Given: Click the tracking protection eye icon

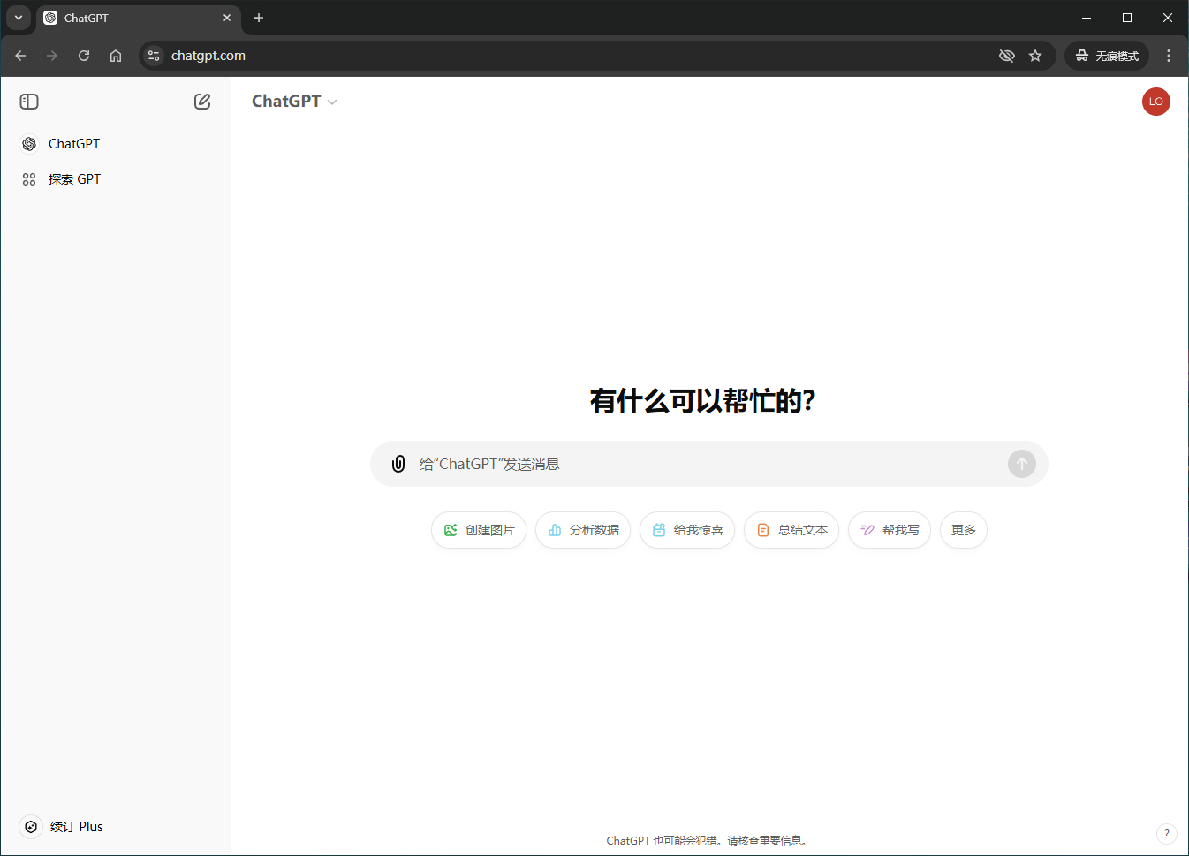Looking at the screenshot, I should point(1006,56).
